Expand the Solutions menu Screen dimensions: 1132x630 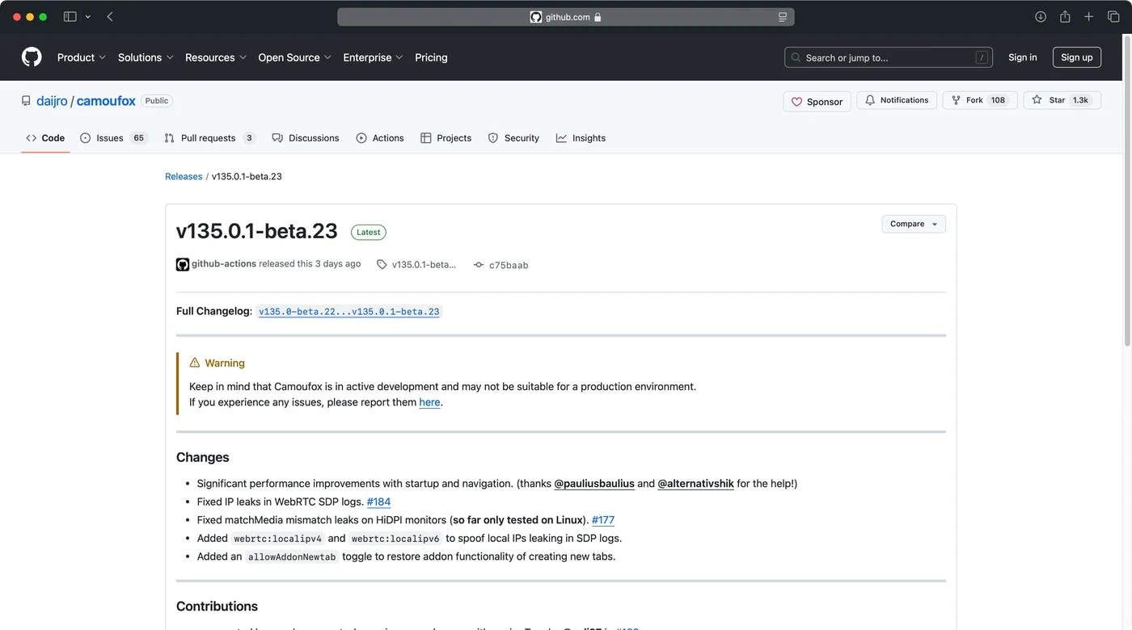click(x=146, y=57)
